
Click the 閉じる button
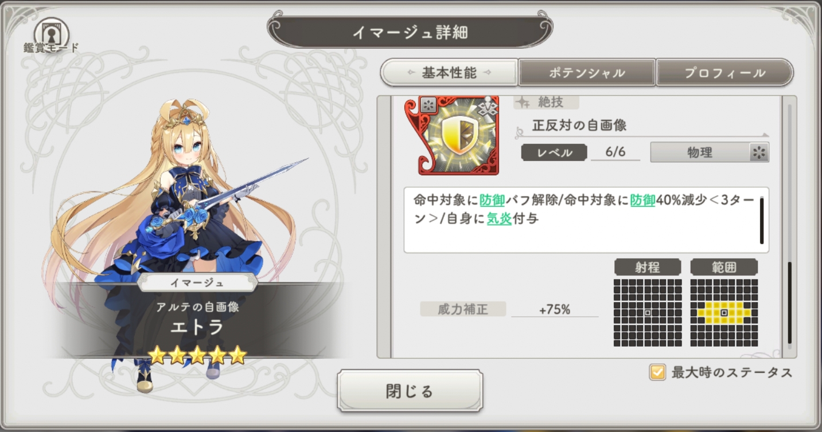(x=410, y=391)
